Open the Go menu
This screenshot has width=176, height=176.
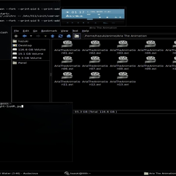pos(35,31)
